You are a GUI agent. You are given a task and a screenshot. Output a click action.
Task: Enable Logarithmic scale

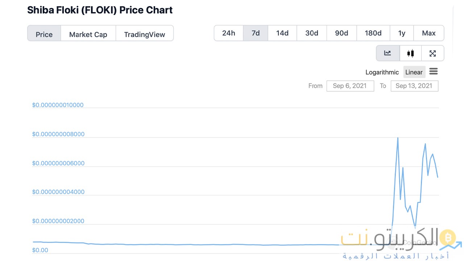[x=382, y=72]
